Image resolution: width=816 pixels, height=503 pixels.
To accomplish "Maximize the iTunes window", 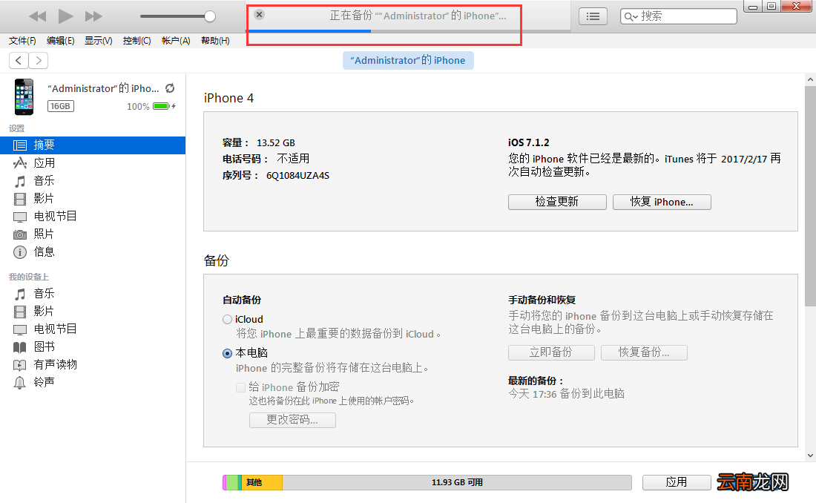I will coord(771,6).
